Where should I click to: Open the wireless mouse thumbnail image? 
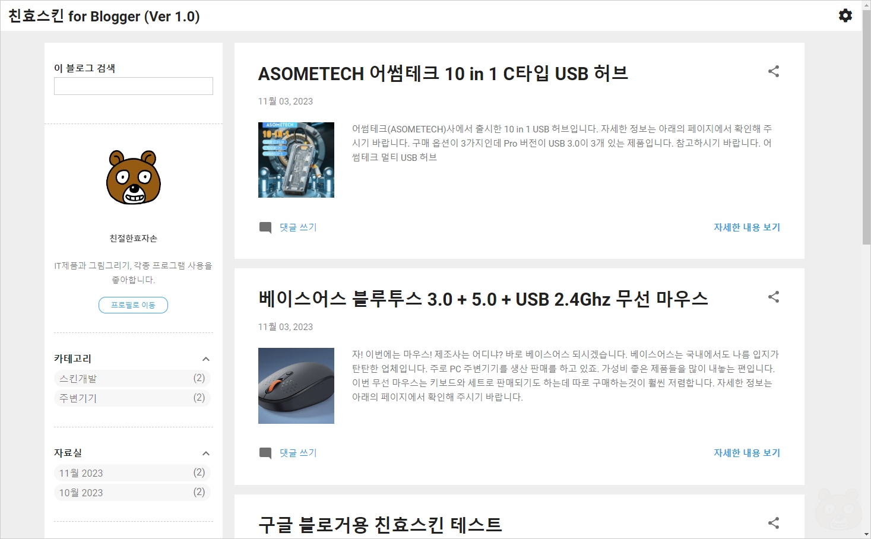(x=296, y=386)
